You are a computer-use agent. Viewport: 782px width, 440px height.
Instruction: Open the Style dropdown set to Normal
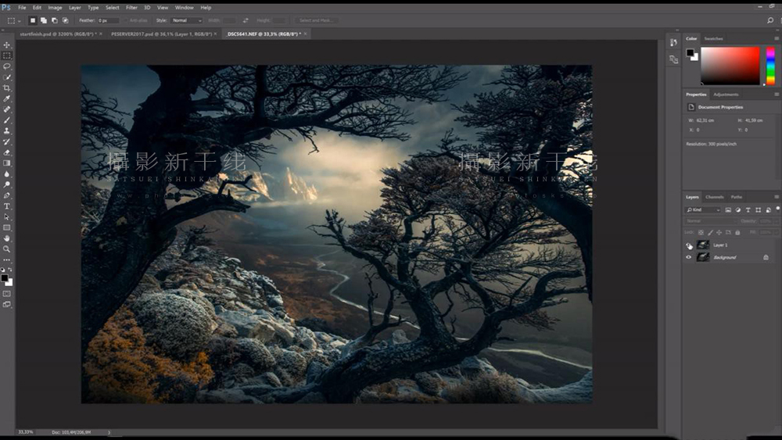(187, 20)
